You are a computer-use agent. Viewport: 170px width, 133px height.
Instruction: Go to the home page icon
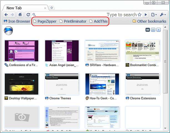coord(20,15)
